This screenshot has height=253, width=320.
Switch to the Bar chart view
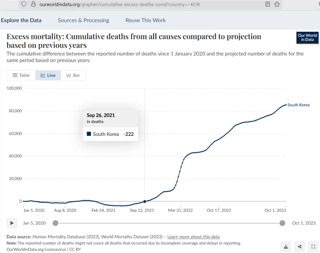(x=73, y=75)
